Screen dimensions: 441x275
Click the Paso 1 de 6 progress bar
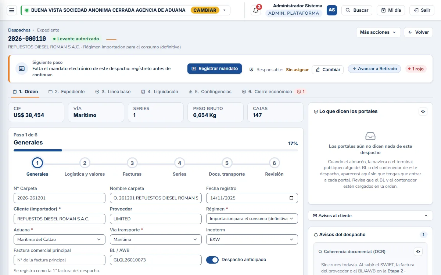156,150
